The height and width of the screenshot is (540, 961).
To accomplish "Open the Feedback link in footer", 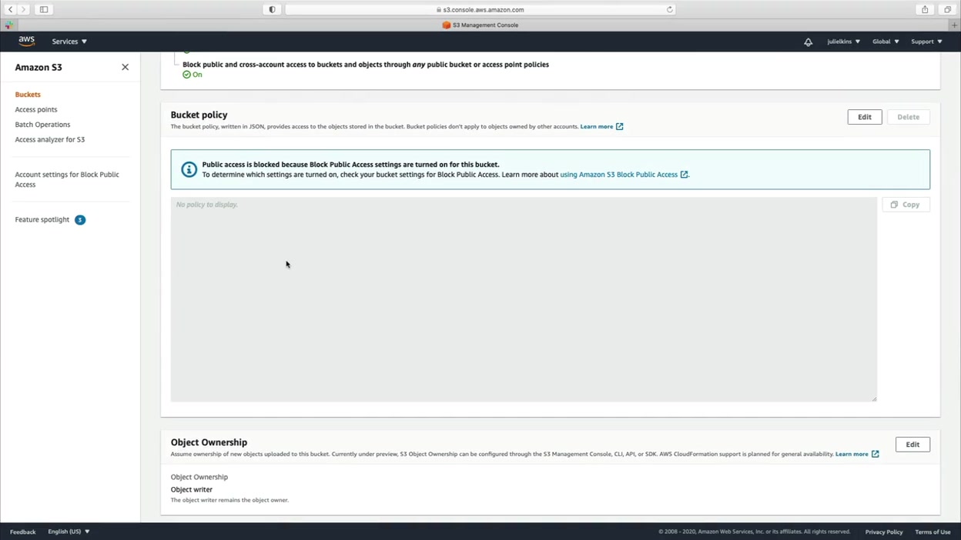I will click(22, 532).
